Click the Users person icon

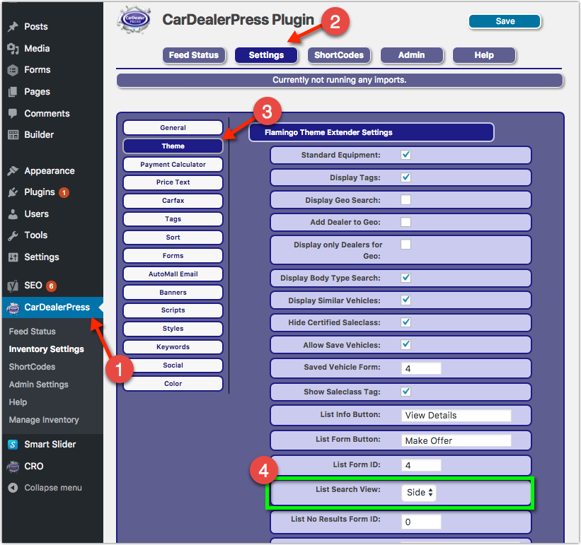(13, 214)
